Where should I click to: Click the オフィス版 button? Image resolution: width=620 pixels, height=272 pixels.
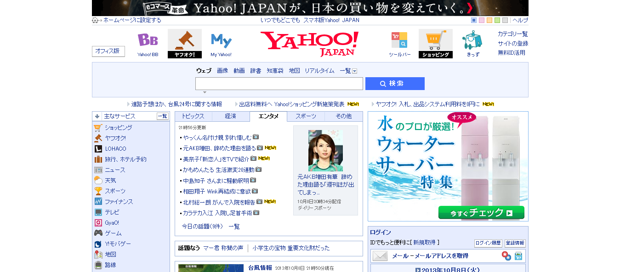pyautogui.click(x=108, y=51)
